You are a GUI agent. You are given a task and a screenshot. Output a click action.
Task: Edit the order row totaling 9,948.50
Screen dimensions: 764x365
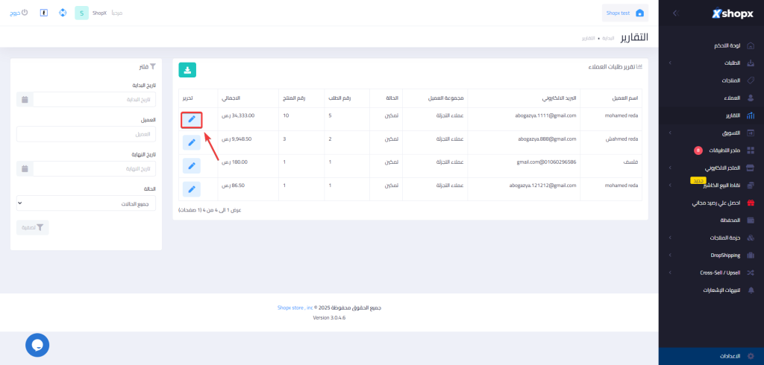(191, 142)
